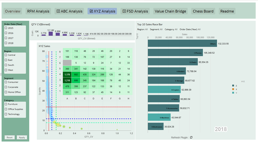Open the Readme tab
Image resolution: width=258 pixels, height=142 pixels.
pyautogui.click(x=227, y=11)
